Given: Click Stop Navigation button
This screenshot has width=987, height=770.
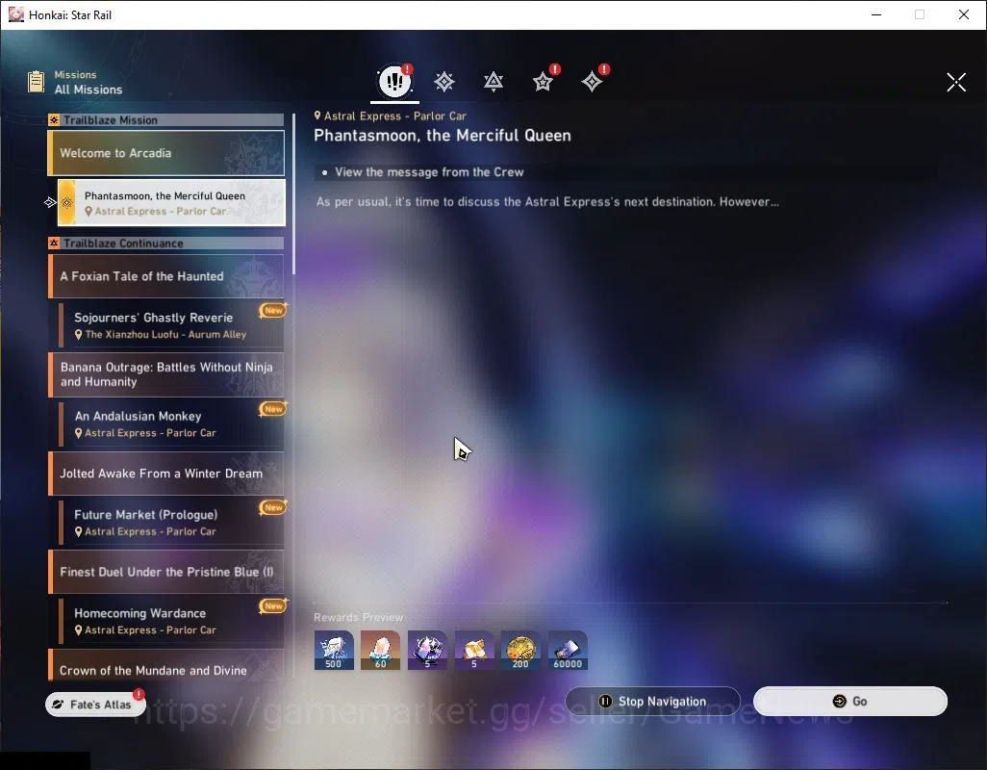Looking at the screenshot, I should click(653, 702).
